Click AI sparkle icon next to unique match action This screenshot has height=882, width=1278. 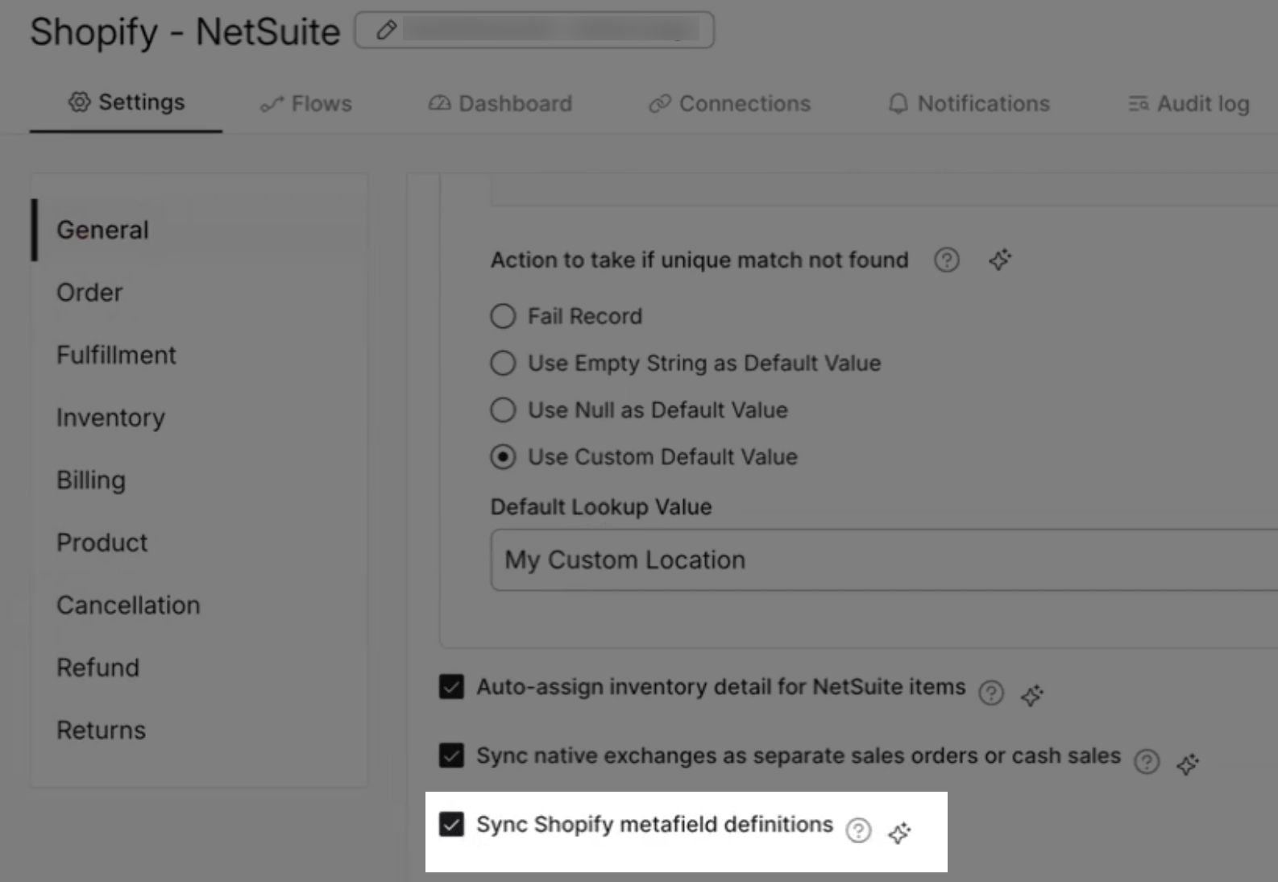tap(1000, 260)
